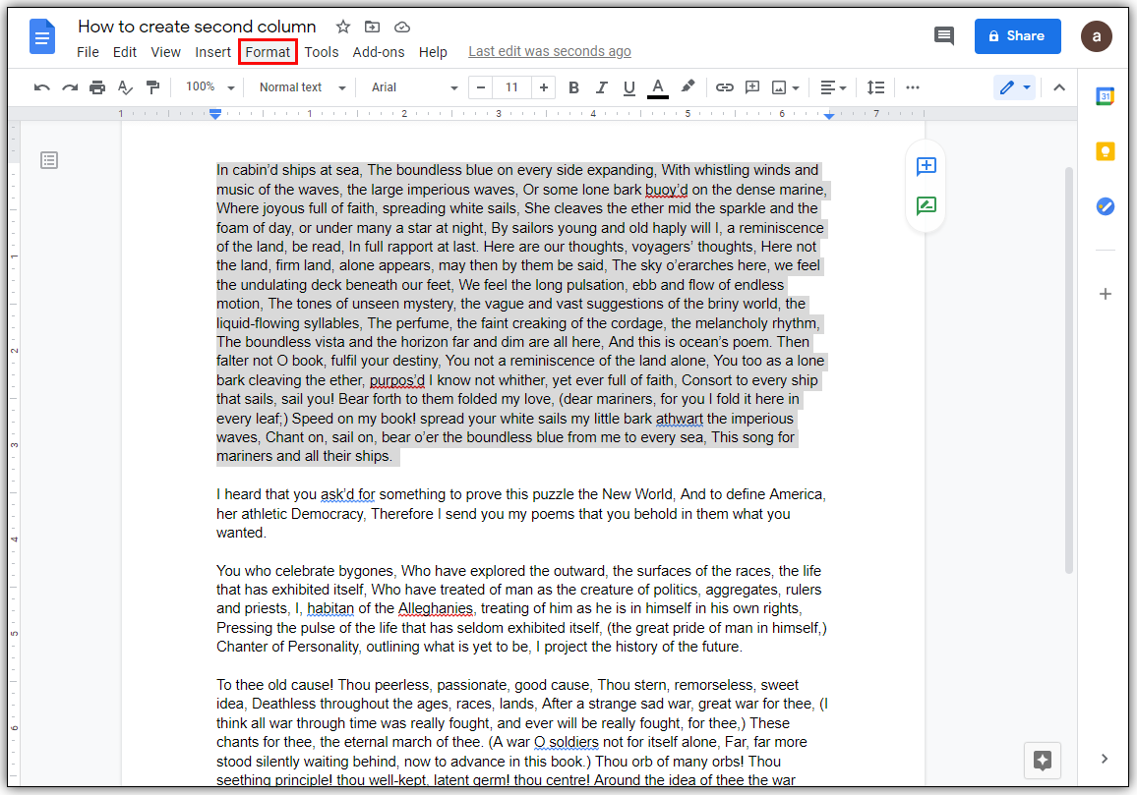Image resolution: width=1137 pixels, height=795 pixels.
Task: Open the Arial font dropdown
Action: point(414,87)
